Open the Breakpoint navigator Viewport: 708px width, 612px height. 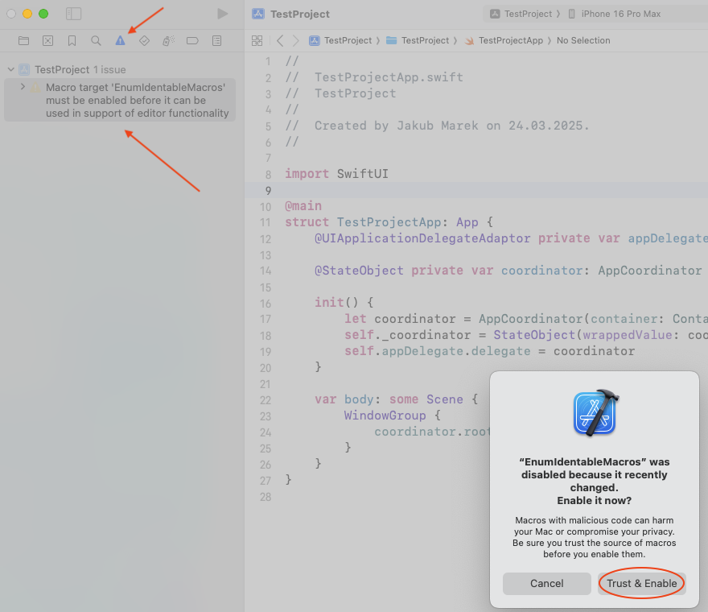[192, 40]
